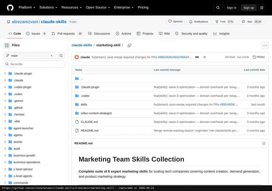
Task: Focus the Go to file field
Action: click(34, 64)
